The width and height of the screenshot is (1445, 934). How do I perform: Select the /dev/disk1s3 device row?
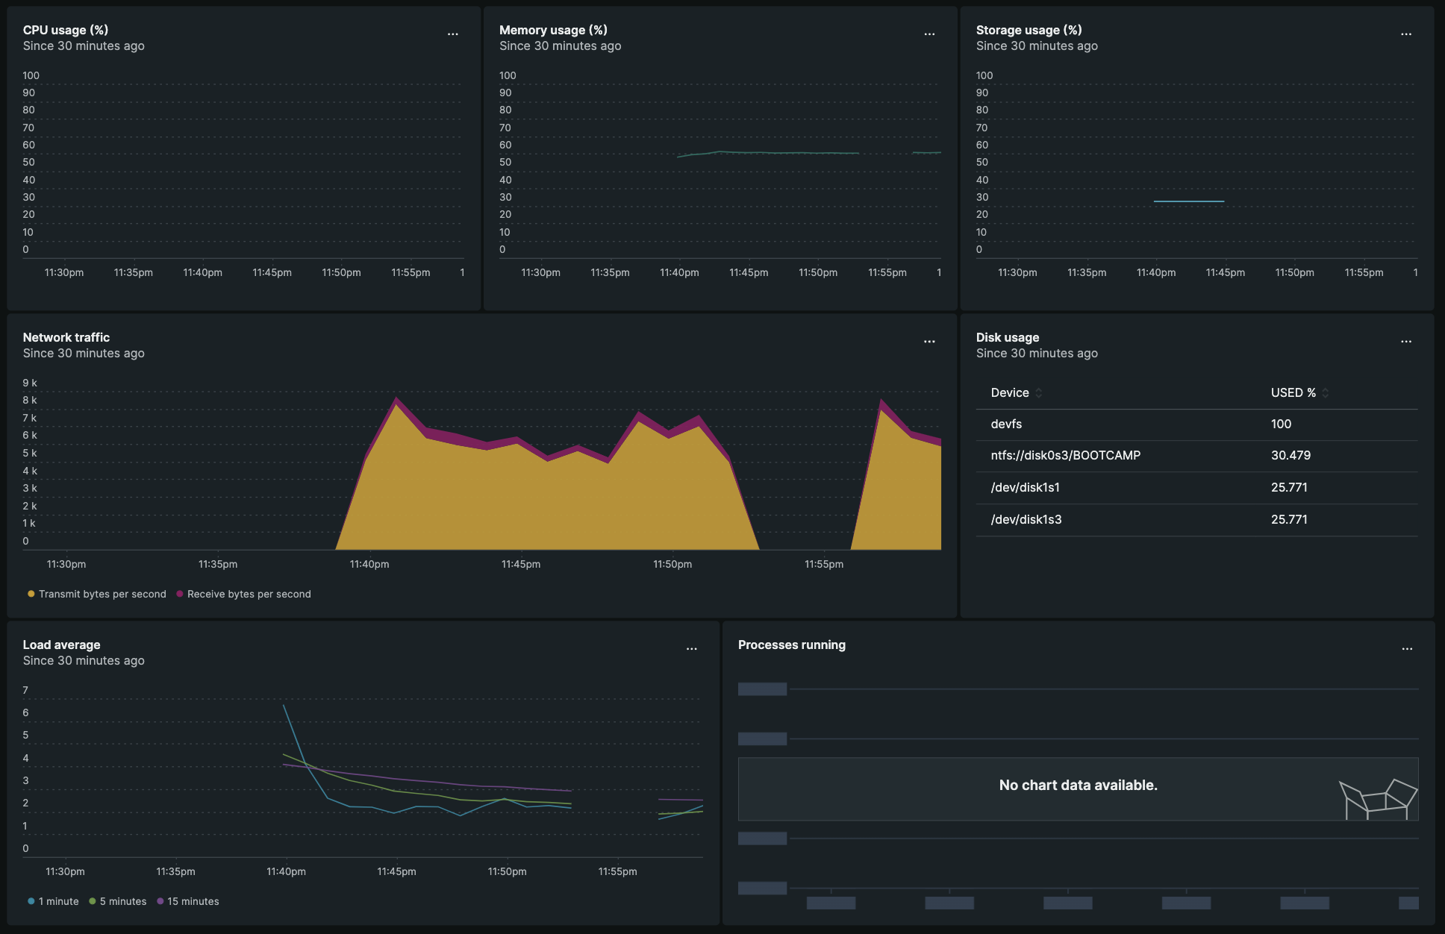click(x=1196, y=520)
